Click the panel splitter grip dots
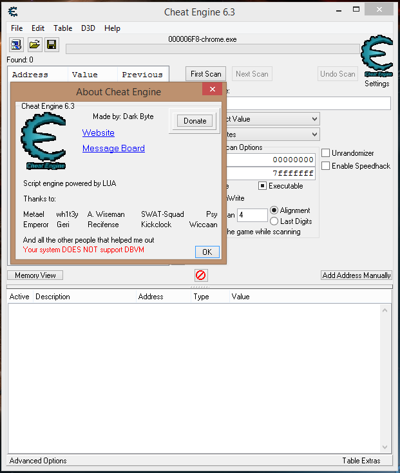Screen dimensions: 400x473 point(200,286)
